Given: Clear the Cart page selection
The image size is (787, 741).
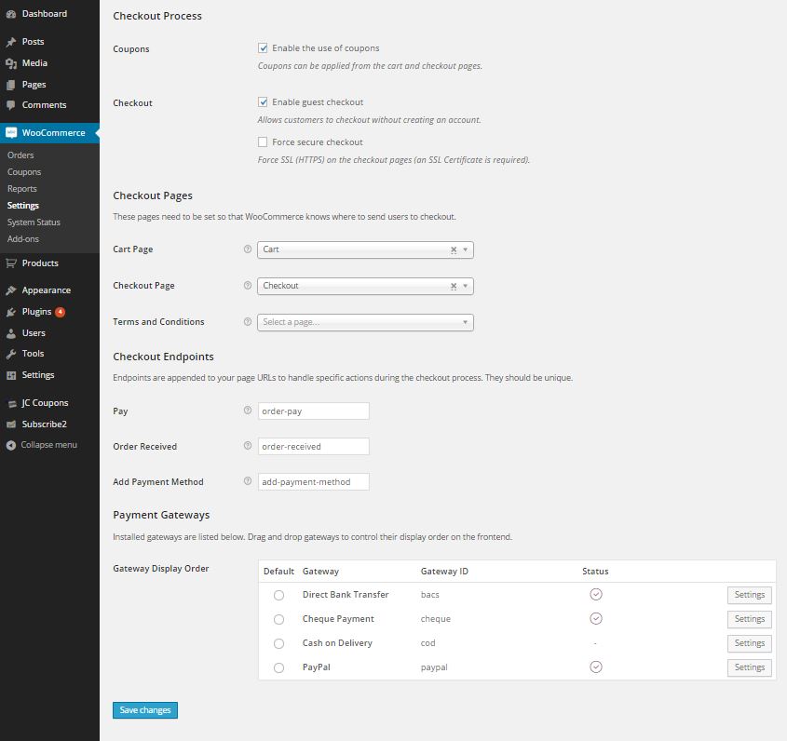Looking at the screenshot, I should [453, 249].
